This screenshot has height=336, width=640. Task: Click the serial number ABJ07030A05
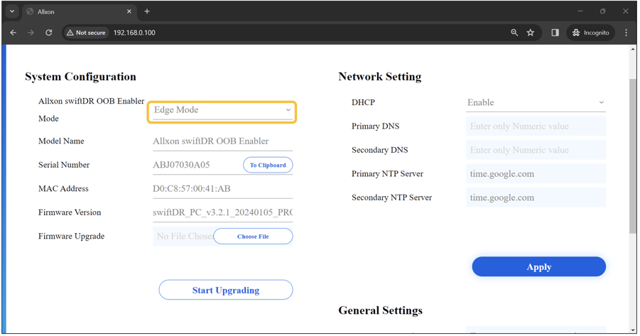pyautogui.click(x=181, y=165)
